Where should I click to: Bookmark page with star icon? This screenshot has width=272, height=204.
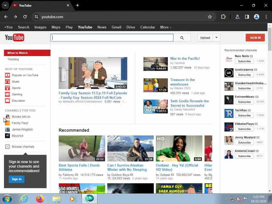click(x=210, y=17)
